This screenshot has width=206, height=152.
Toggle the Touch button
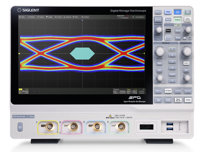168,20
